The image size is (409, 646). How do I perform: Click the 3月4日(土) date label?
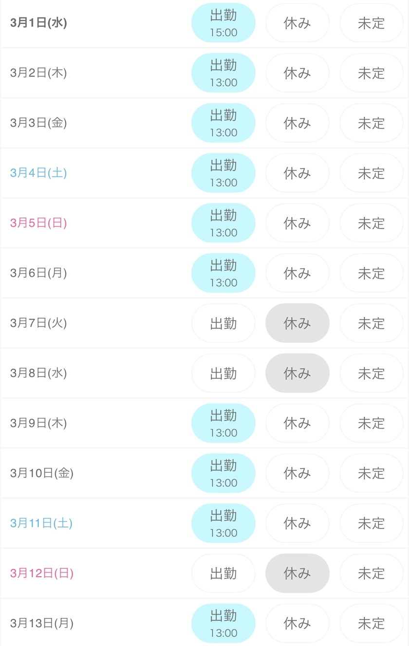(x=38, y=173)
